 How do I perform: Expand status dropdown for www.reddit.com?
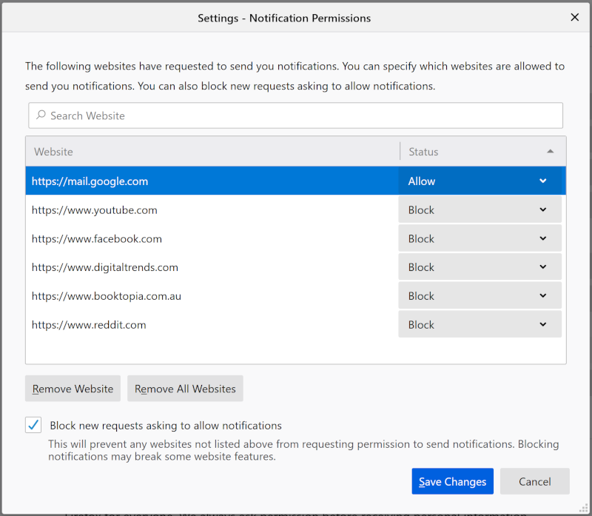tap(480, 324)
